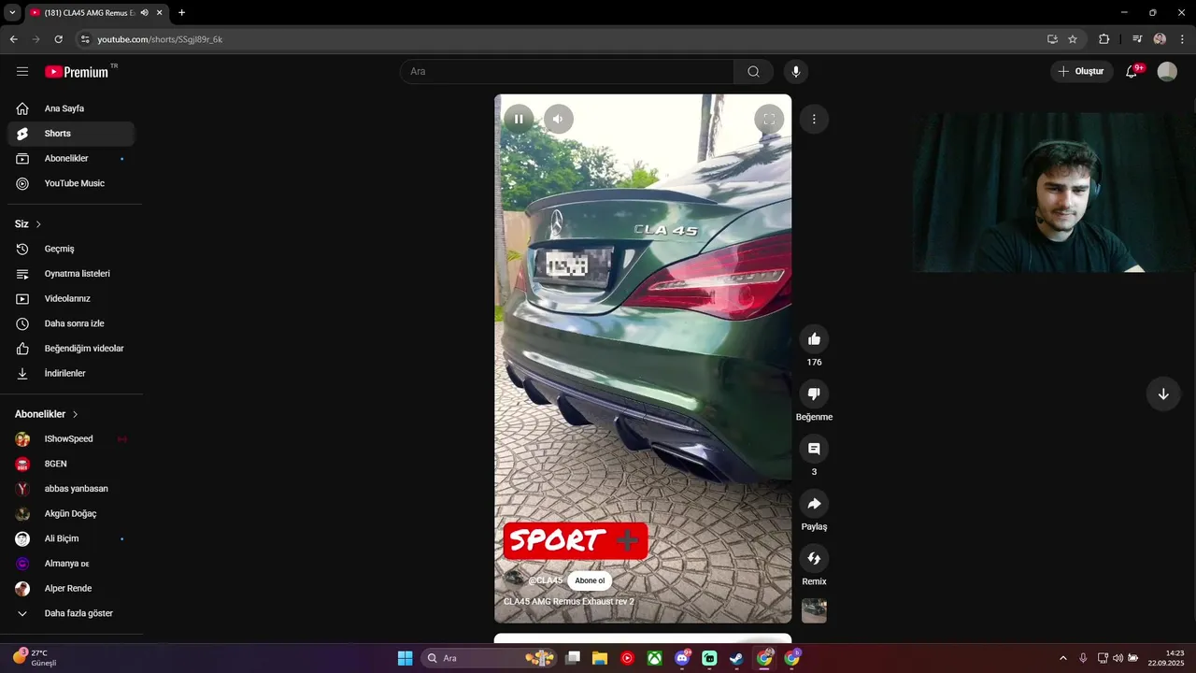Show hidden system tray icons
This screenshot has width=1196, height=673.
pyautogui.click(x=1062, y=658)
